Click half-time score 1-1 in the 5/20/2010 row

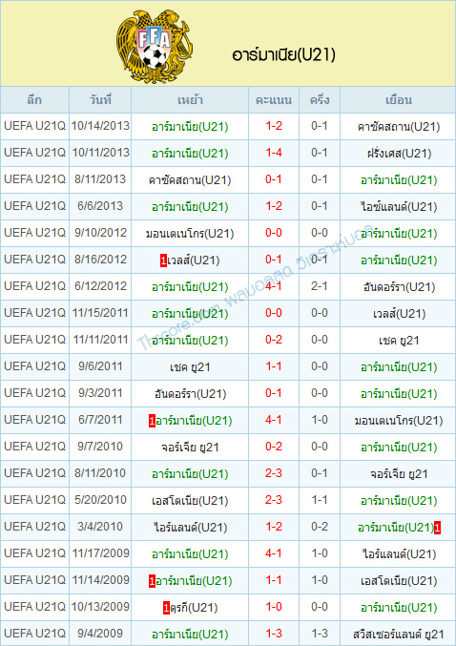coord(320,499)
